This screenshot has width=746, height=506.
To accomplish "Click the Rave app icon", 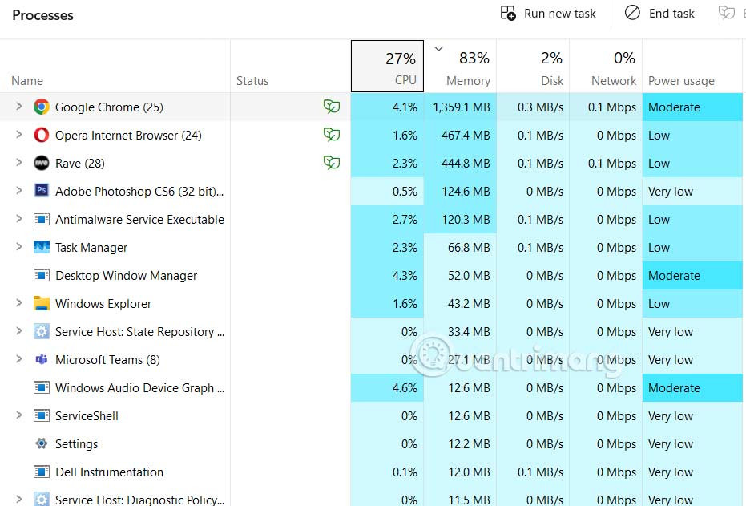I will pos(41,163).
